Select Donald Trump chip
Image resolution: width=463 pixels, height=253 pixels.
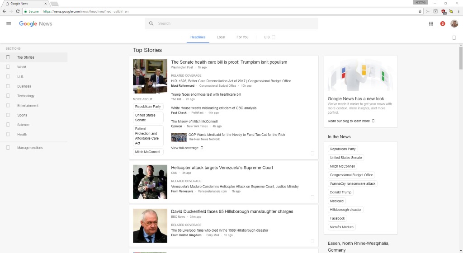tap(340, 192)
